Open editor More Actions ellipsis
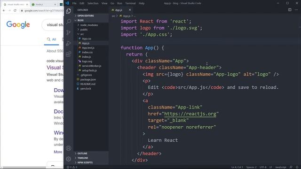Image resolution: width=301 pixels, height=169 pixels. pos(296,10)
